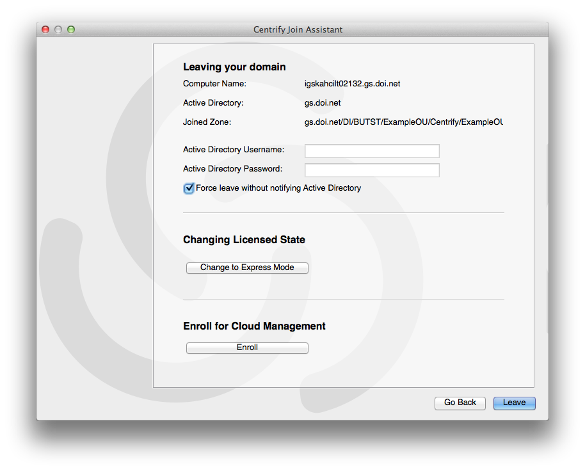
Task: Click the Active Directory Username label
Action: (x=234, y=150)
